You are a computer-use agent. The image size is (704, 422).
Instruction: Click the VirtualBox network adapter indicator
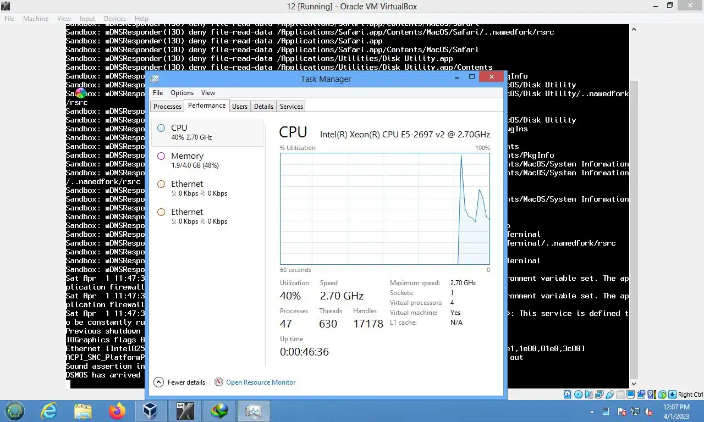point(599,395)
